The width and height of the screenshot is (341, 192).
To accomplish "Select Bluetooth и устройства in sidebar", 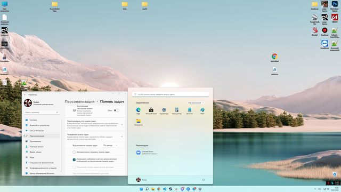I will coord(42,125).
